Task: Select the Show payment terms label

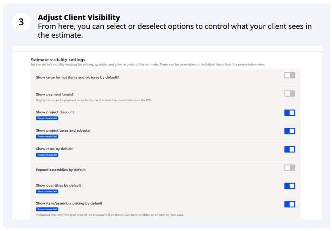Action: click(55, 94)
